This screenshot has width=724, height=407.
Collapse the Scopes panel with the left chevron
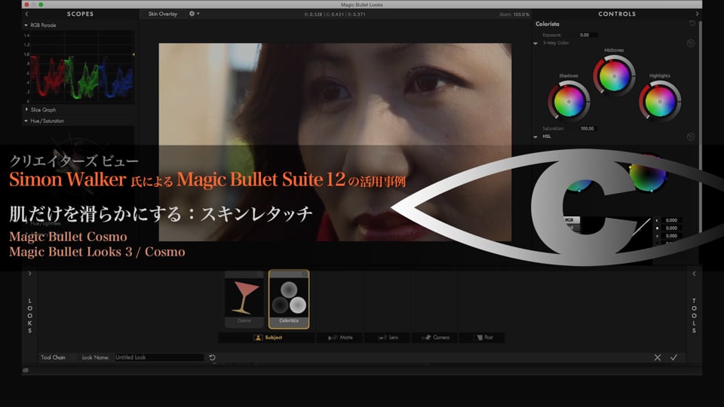point(26,14)
